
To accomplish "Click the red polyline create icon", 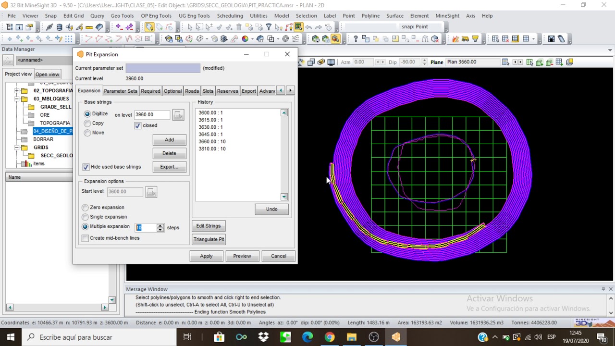I will (89, 38).
